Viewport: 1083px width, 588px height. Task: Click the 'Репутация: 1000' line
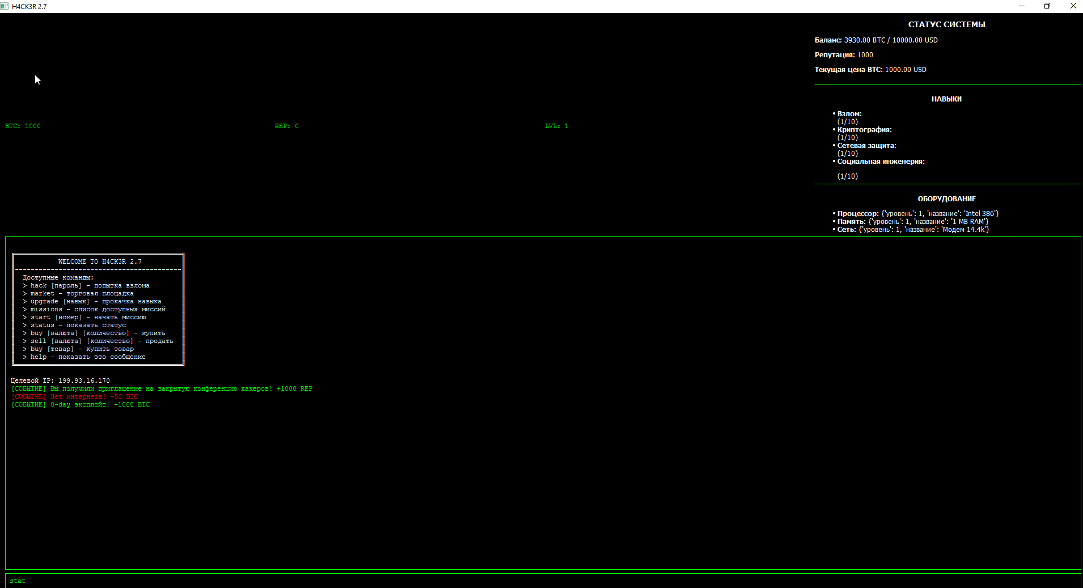click(844, 55)
